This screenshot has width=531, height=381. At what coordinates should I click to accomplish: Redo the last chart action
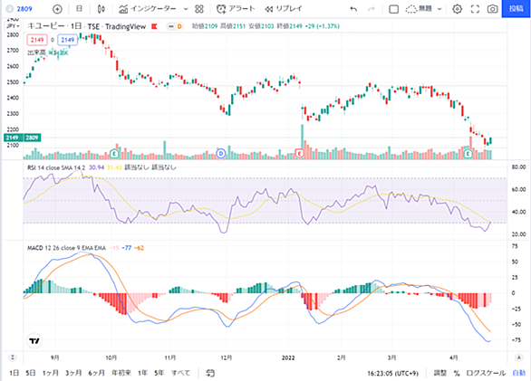372,9
